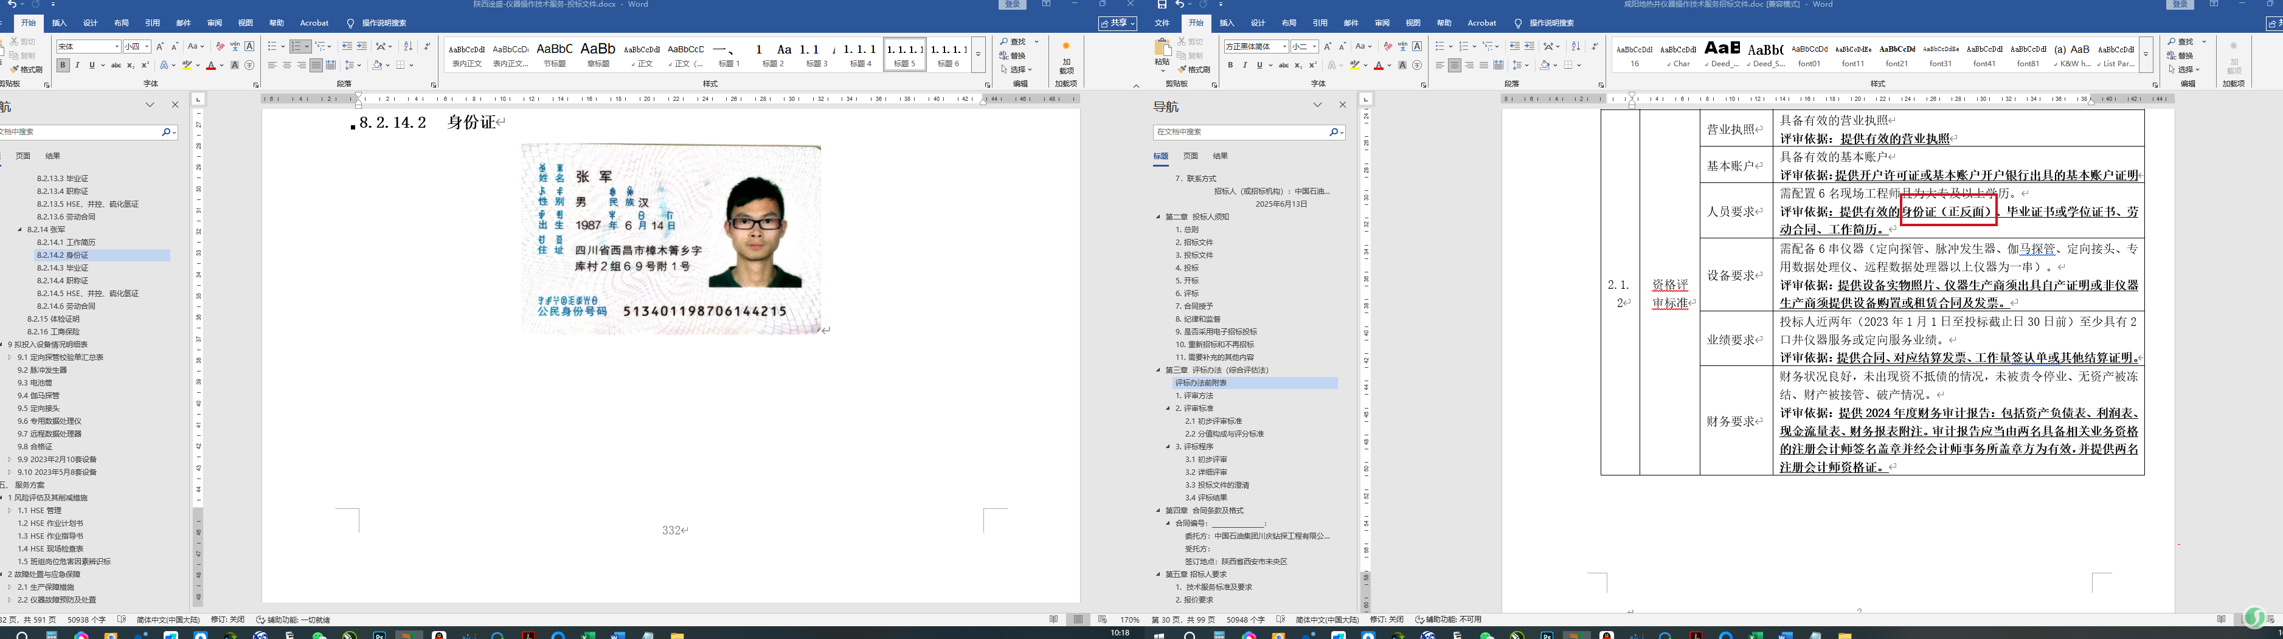Click phonetic guide icon in 招标文件.doc window

pyautogui.click(x=1402, y=46)
